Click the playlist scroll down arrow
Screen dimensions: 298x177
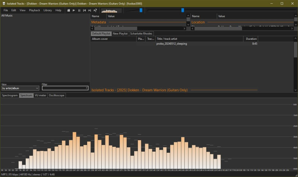tap(295, 90)
